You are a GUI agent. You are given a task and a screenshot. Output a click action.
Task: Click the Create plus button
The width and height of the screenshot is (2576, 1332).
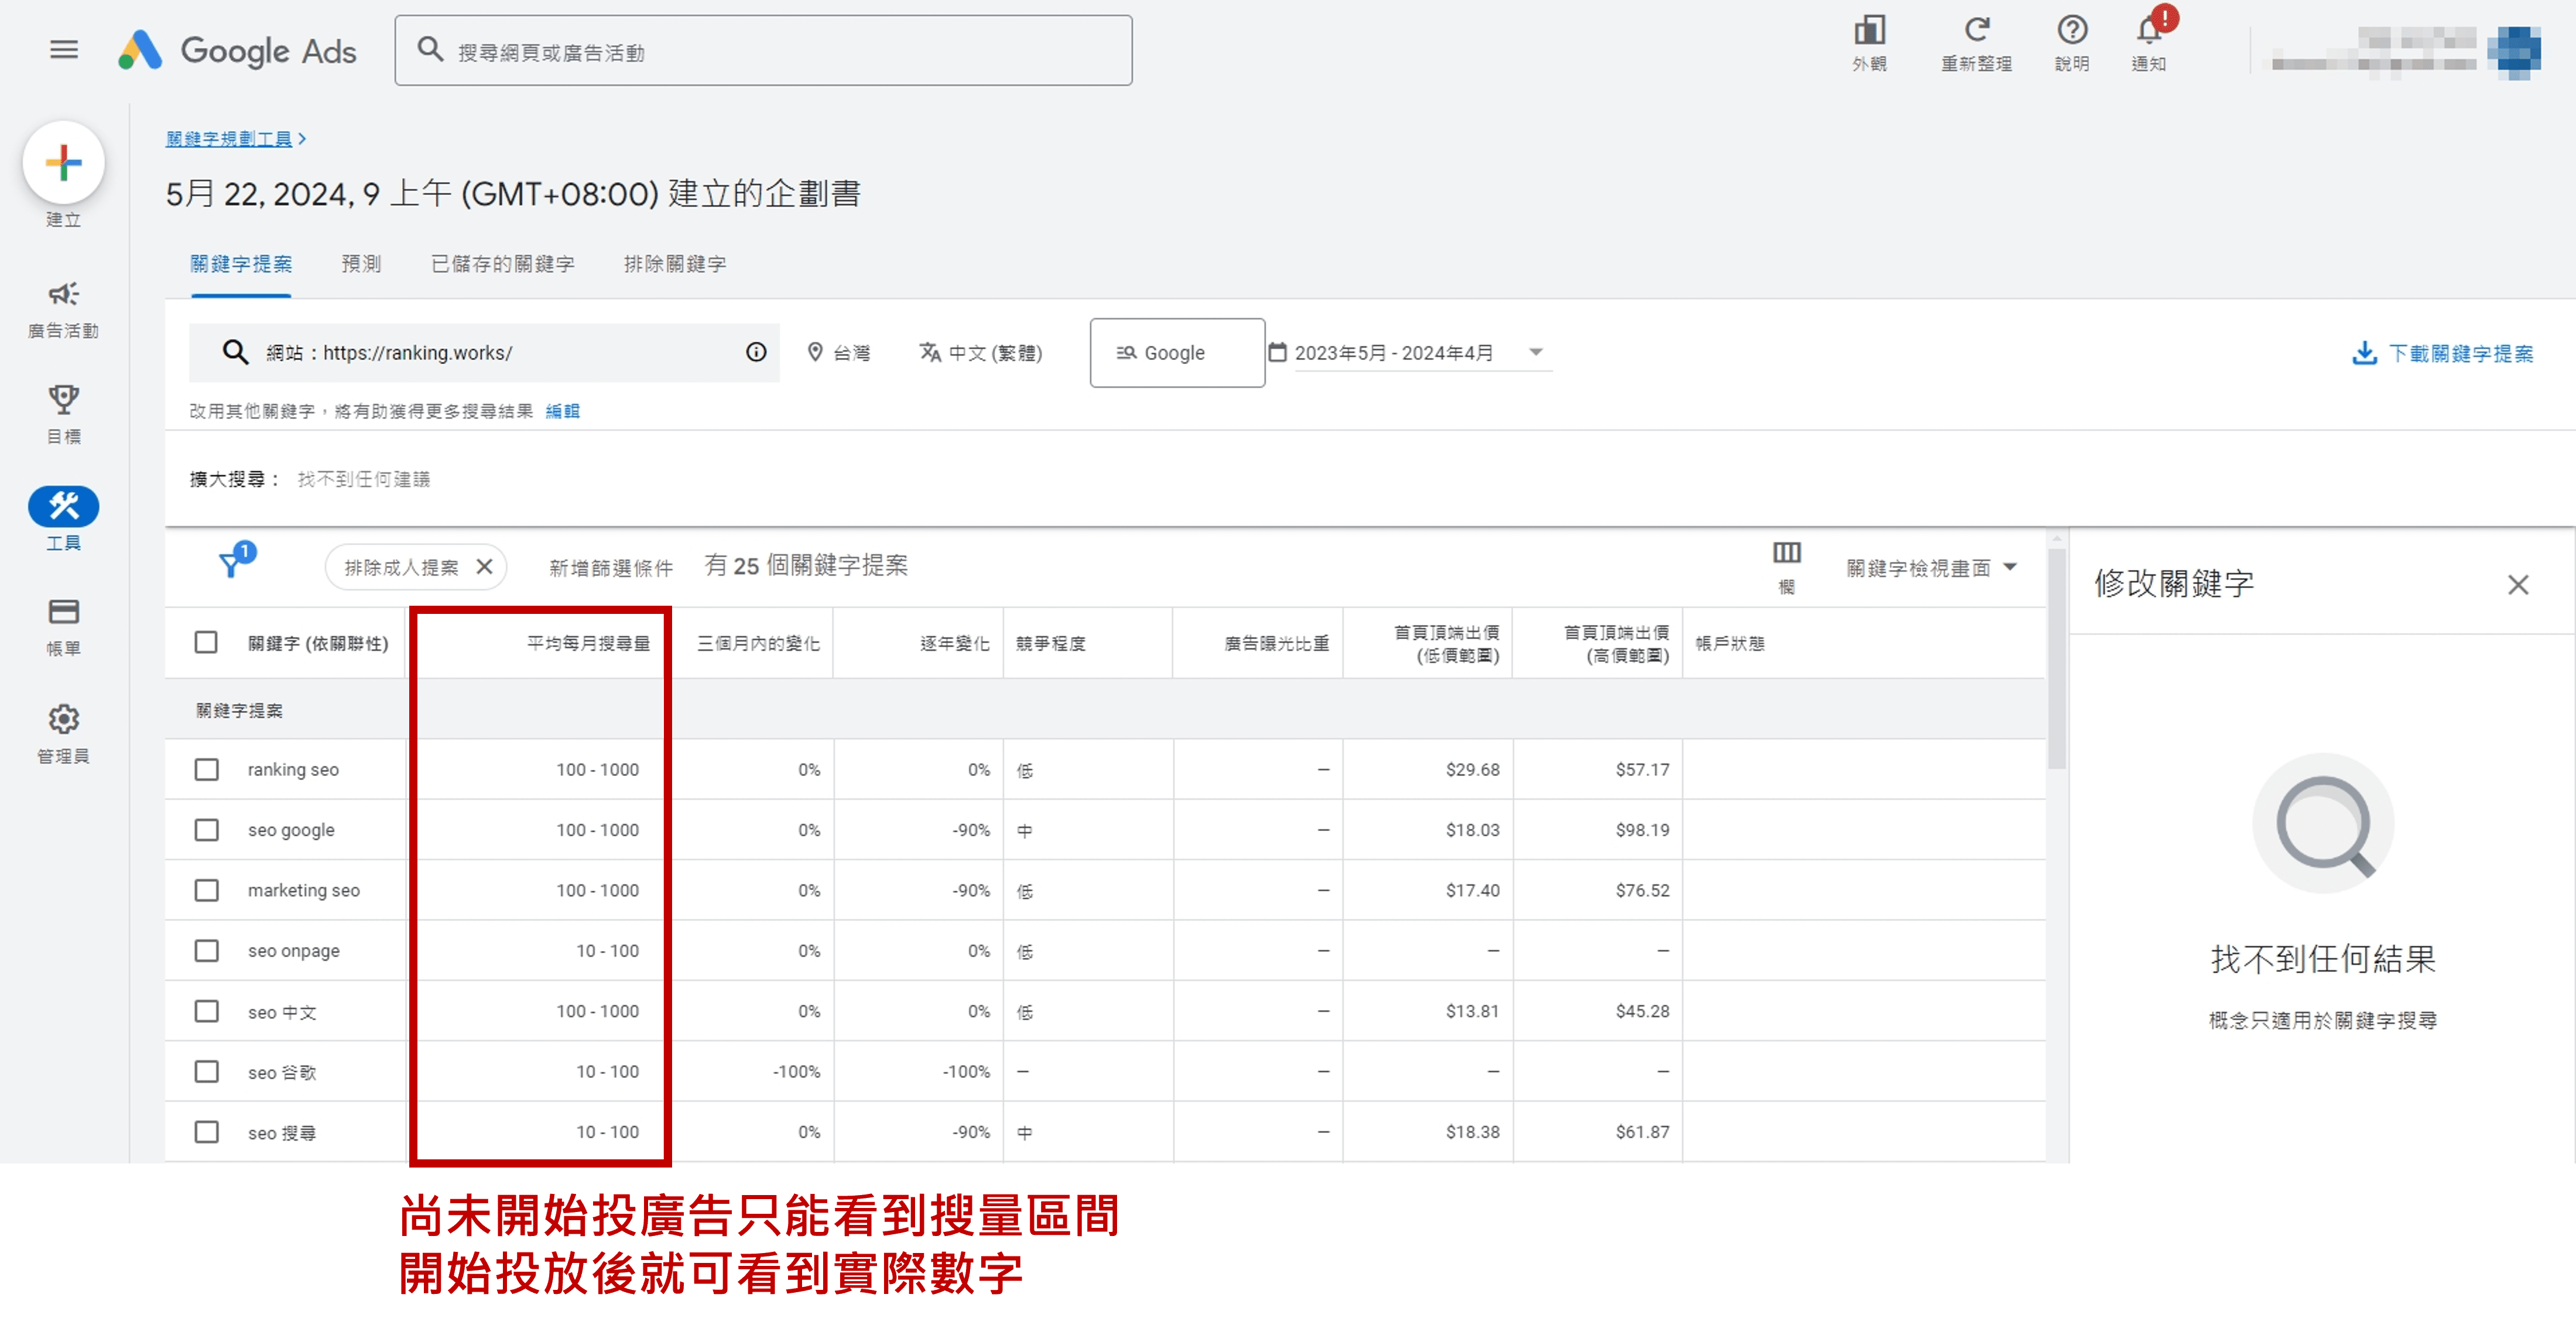pyautogui.click(x=63, y=163)
